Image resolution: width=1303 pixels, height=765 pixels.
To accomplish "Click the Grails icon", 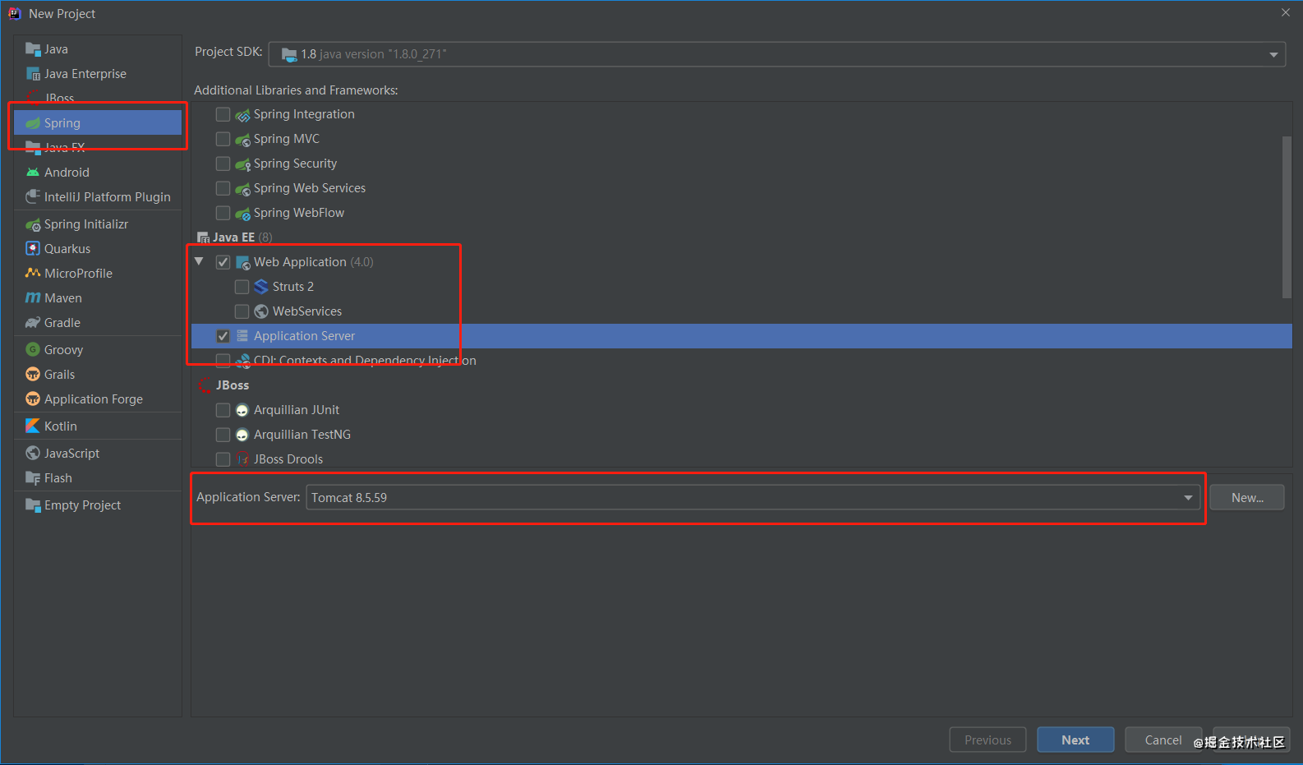I will pos(33,374).
